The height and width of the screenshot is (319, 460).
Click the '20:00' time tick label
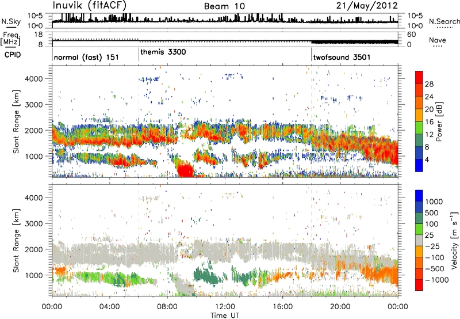[x=340, y=307]
